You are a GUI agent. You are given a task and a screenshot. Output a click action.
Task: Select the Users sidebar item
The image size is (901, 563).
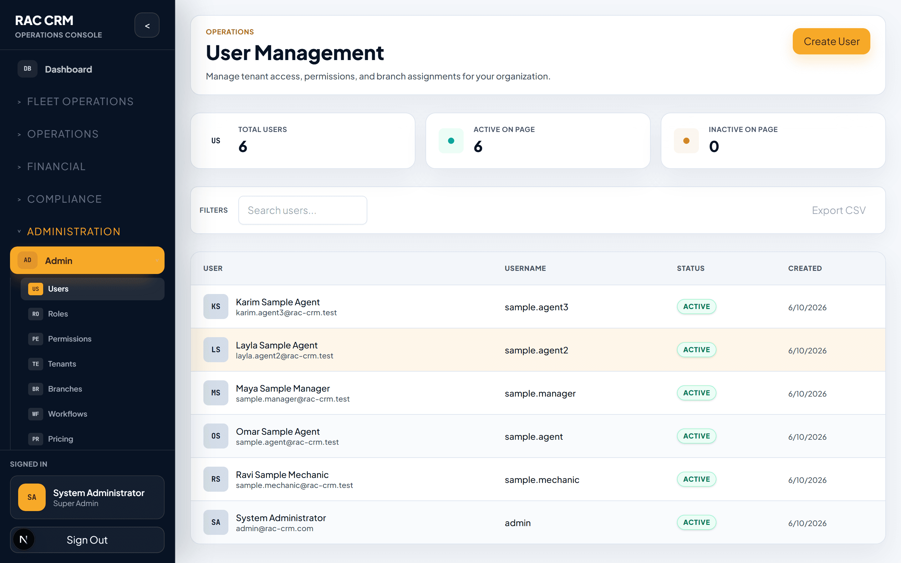[92, 289]
